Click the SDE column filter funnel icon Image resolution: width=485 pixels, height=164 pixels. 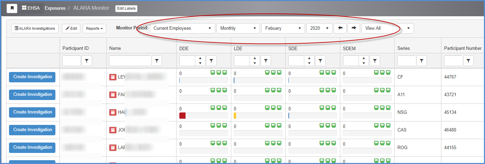pyautogui.click(x=320, y=61)
